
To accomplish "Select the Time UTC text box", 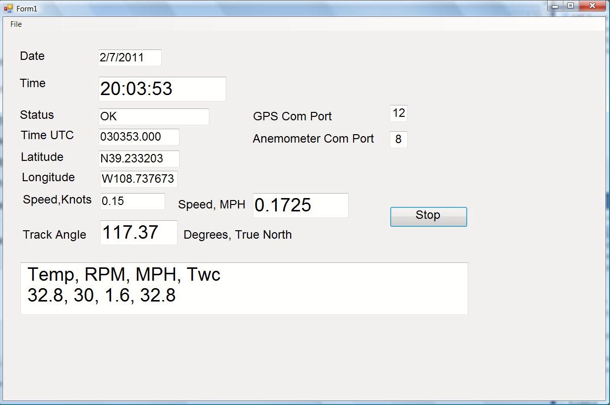I will click(139, 137).
